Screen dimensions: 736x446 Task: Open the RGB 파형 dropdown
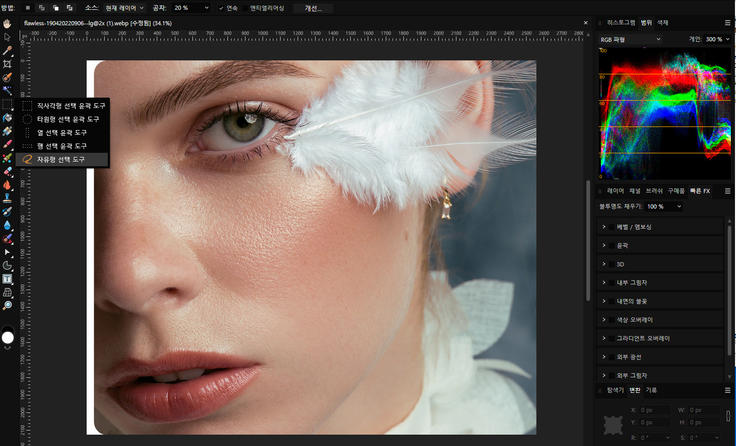tap(630, 39)
